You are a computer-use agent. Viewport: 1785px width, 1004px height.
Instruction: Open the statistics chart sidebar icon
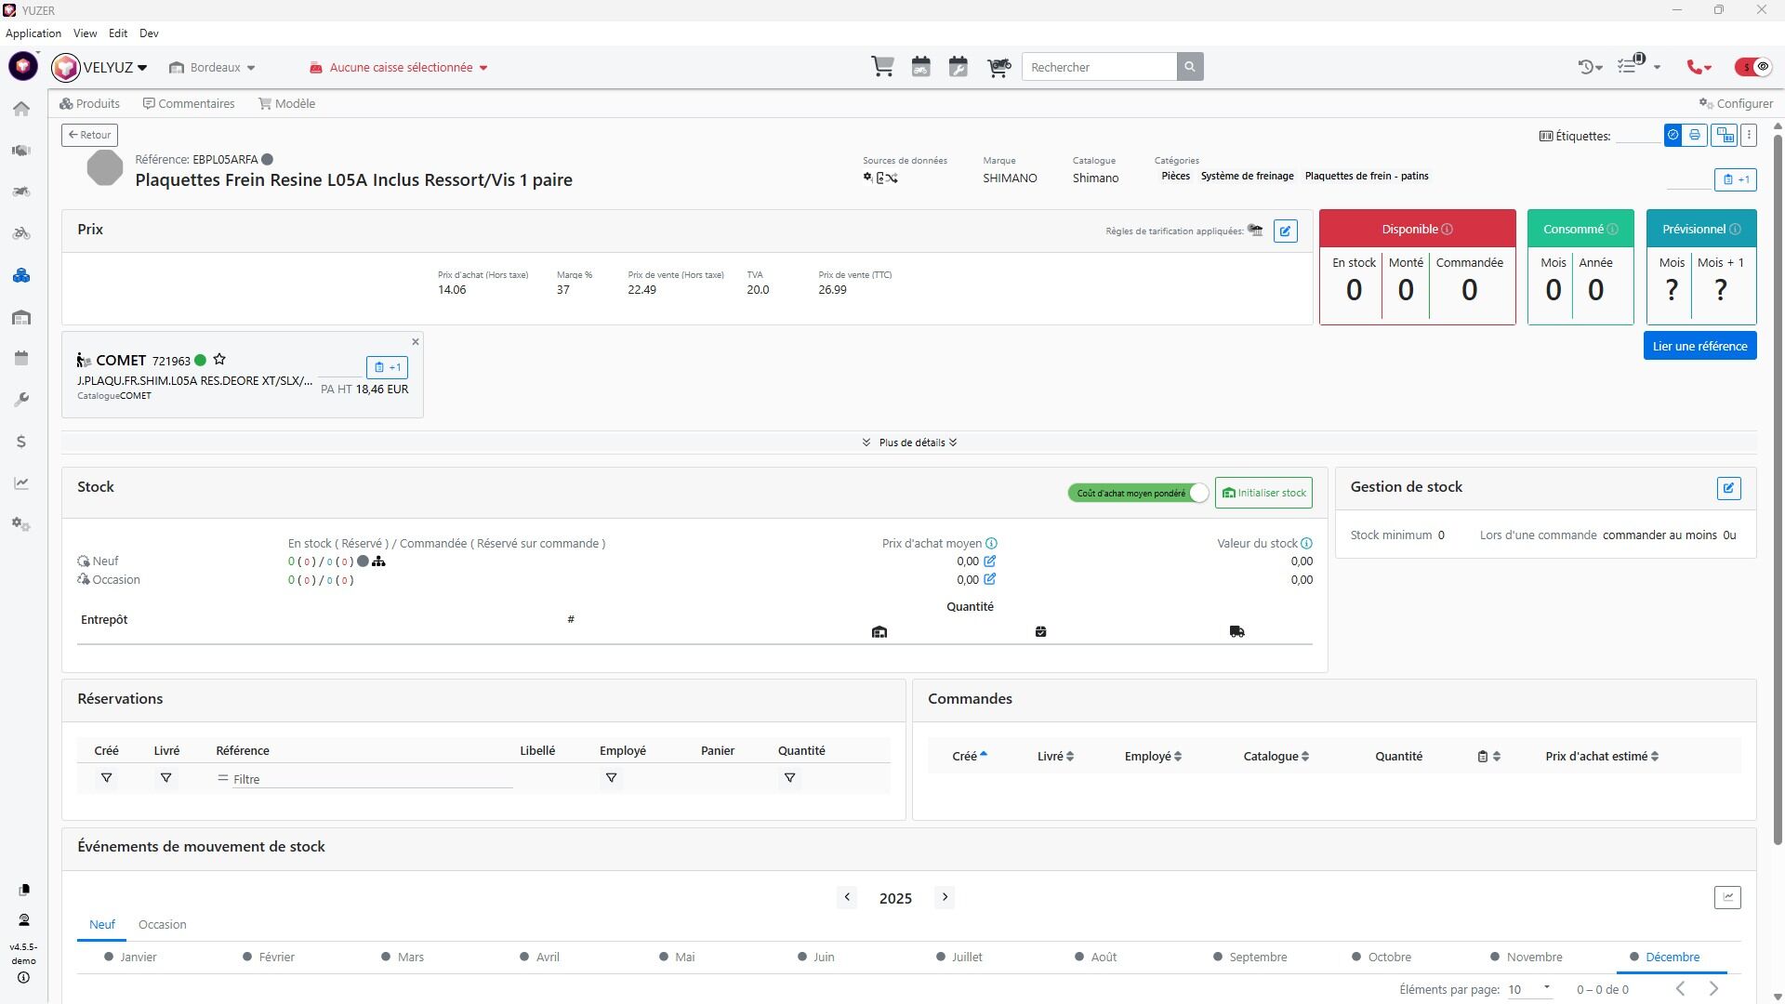click(x=21, y=483)
